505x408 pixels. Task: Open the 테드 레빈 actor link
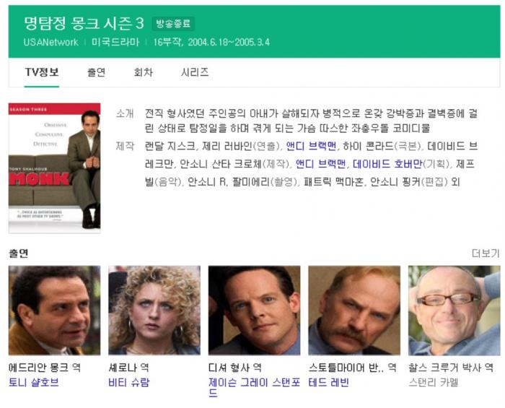(x=329, y=383)
